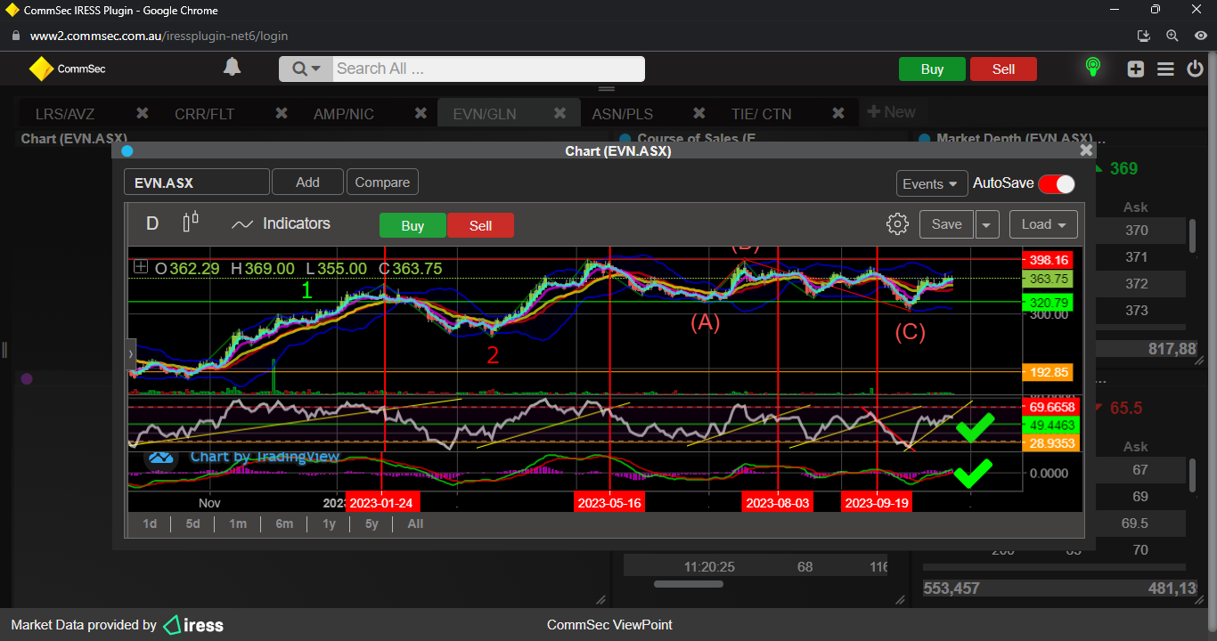Open the Load dropdown
Viewport: 1217px width, 641px height.
tap(1043, 224)
